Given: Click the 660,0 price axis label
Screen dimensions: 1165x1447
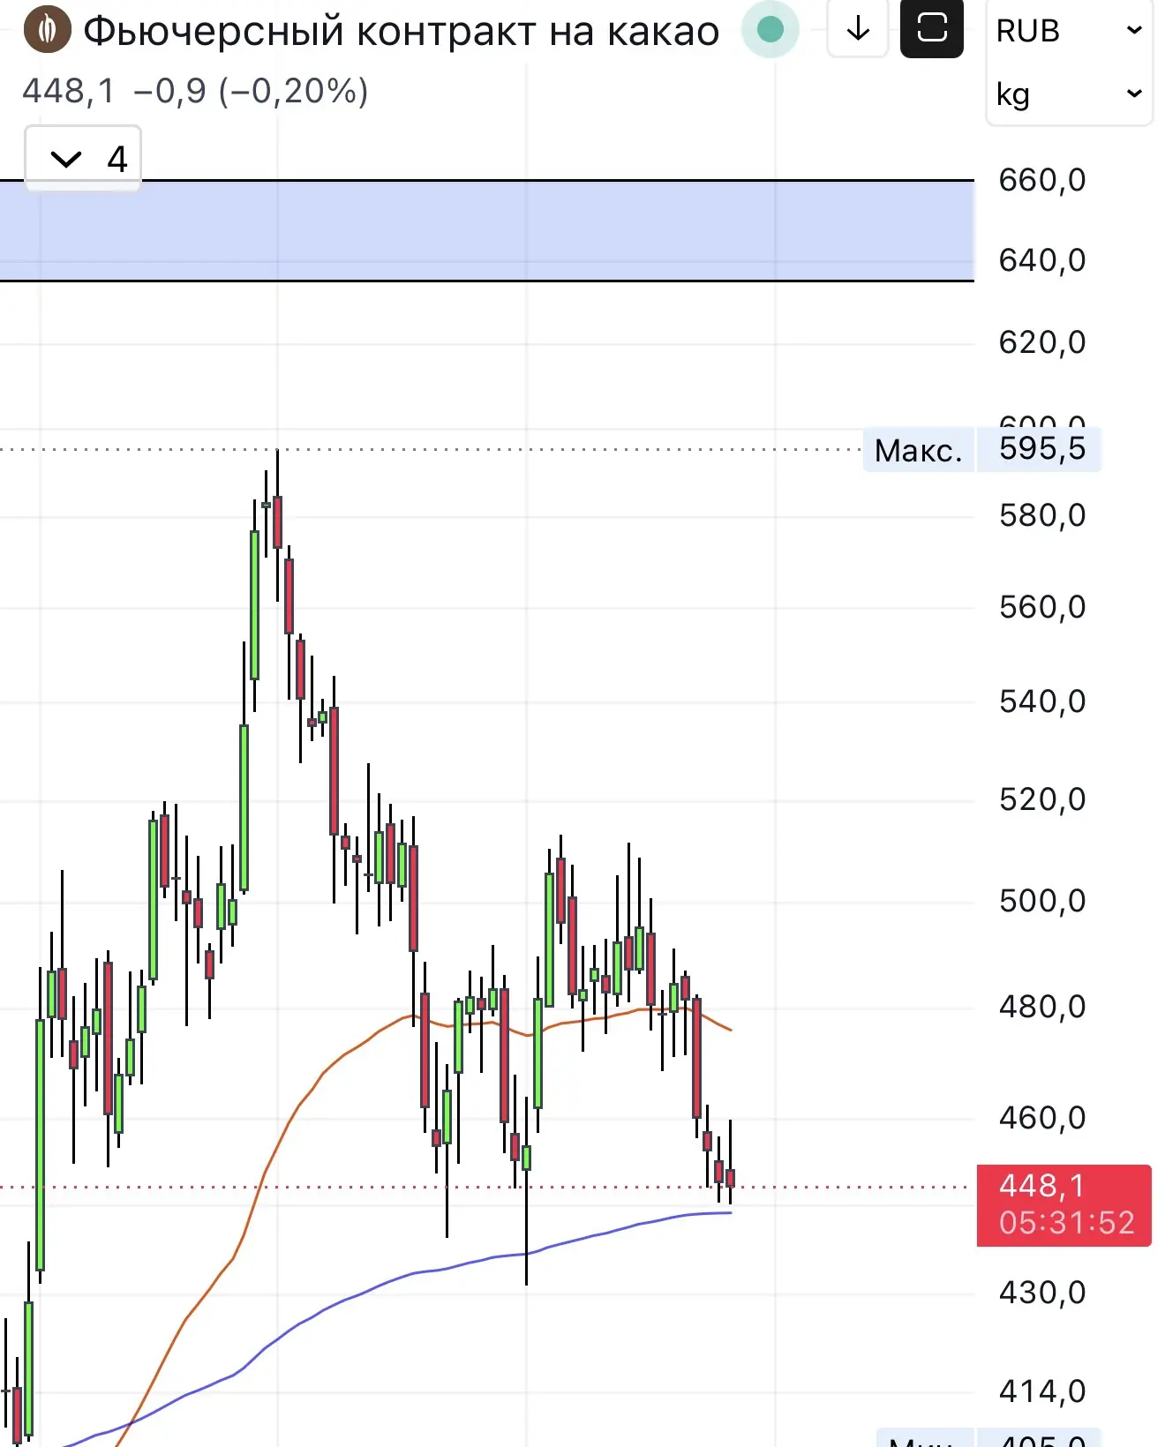Looking at the screenshot, I should coord(1042,180).
